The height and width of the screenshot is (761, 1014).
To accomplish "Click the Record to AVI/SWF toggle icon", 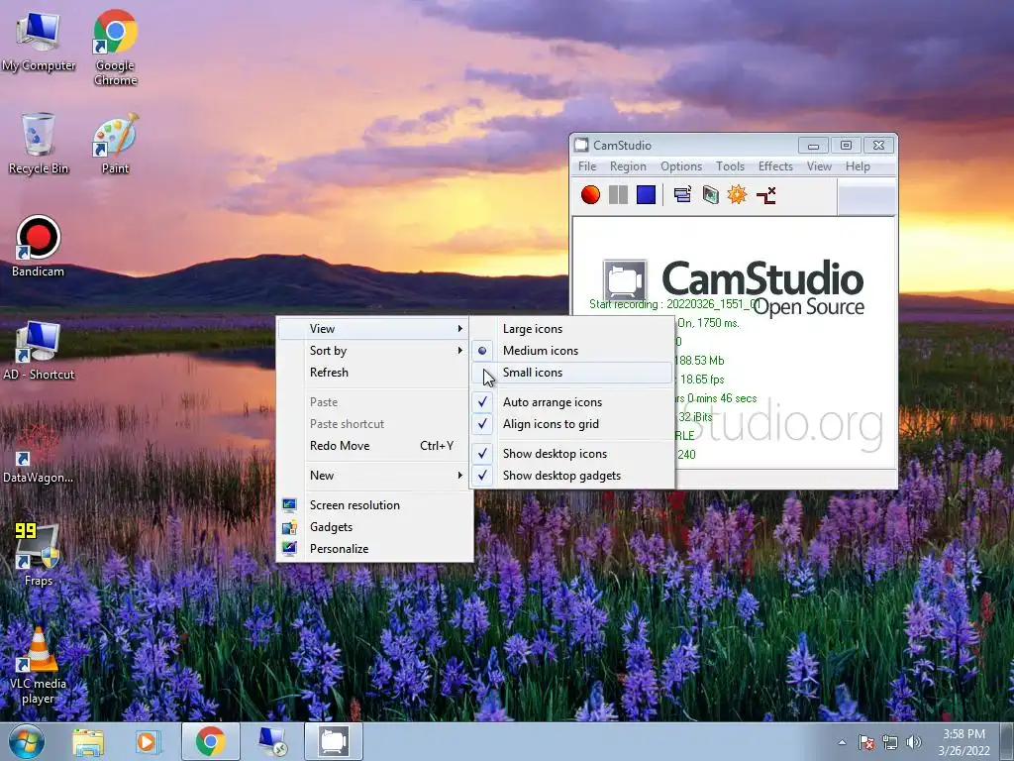I will coord(710,195).
